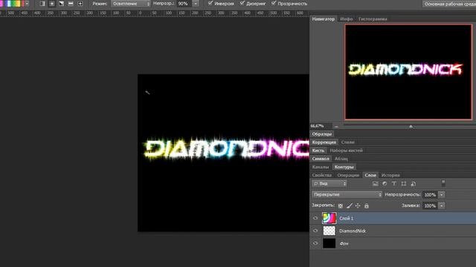This screenshot has width=476, height=267.
Task: Select the Фон layer name
Action: tap(344, 243)
